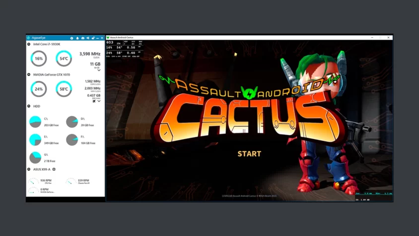
Task: Click the 11 GB memory value
Action: coord(95,64)
